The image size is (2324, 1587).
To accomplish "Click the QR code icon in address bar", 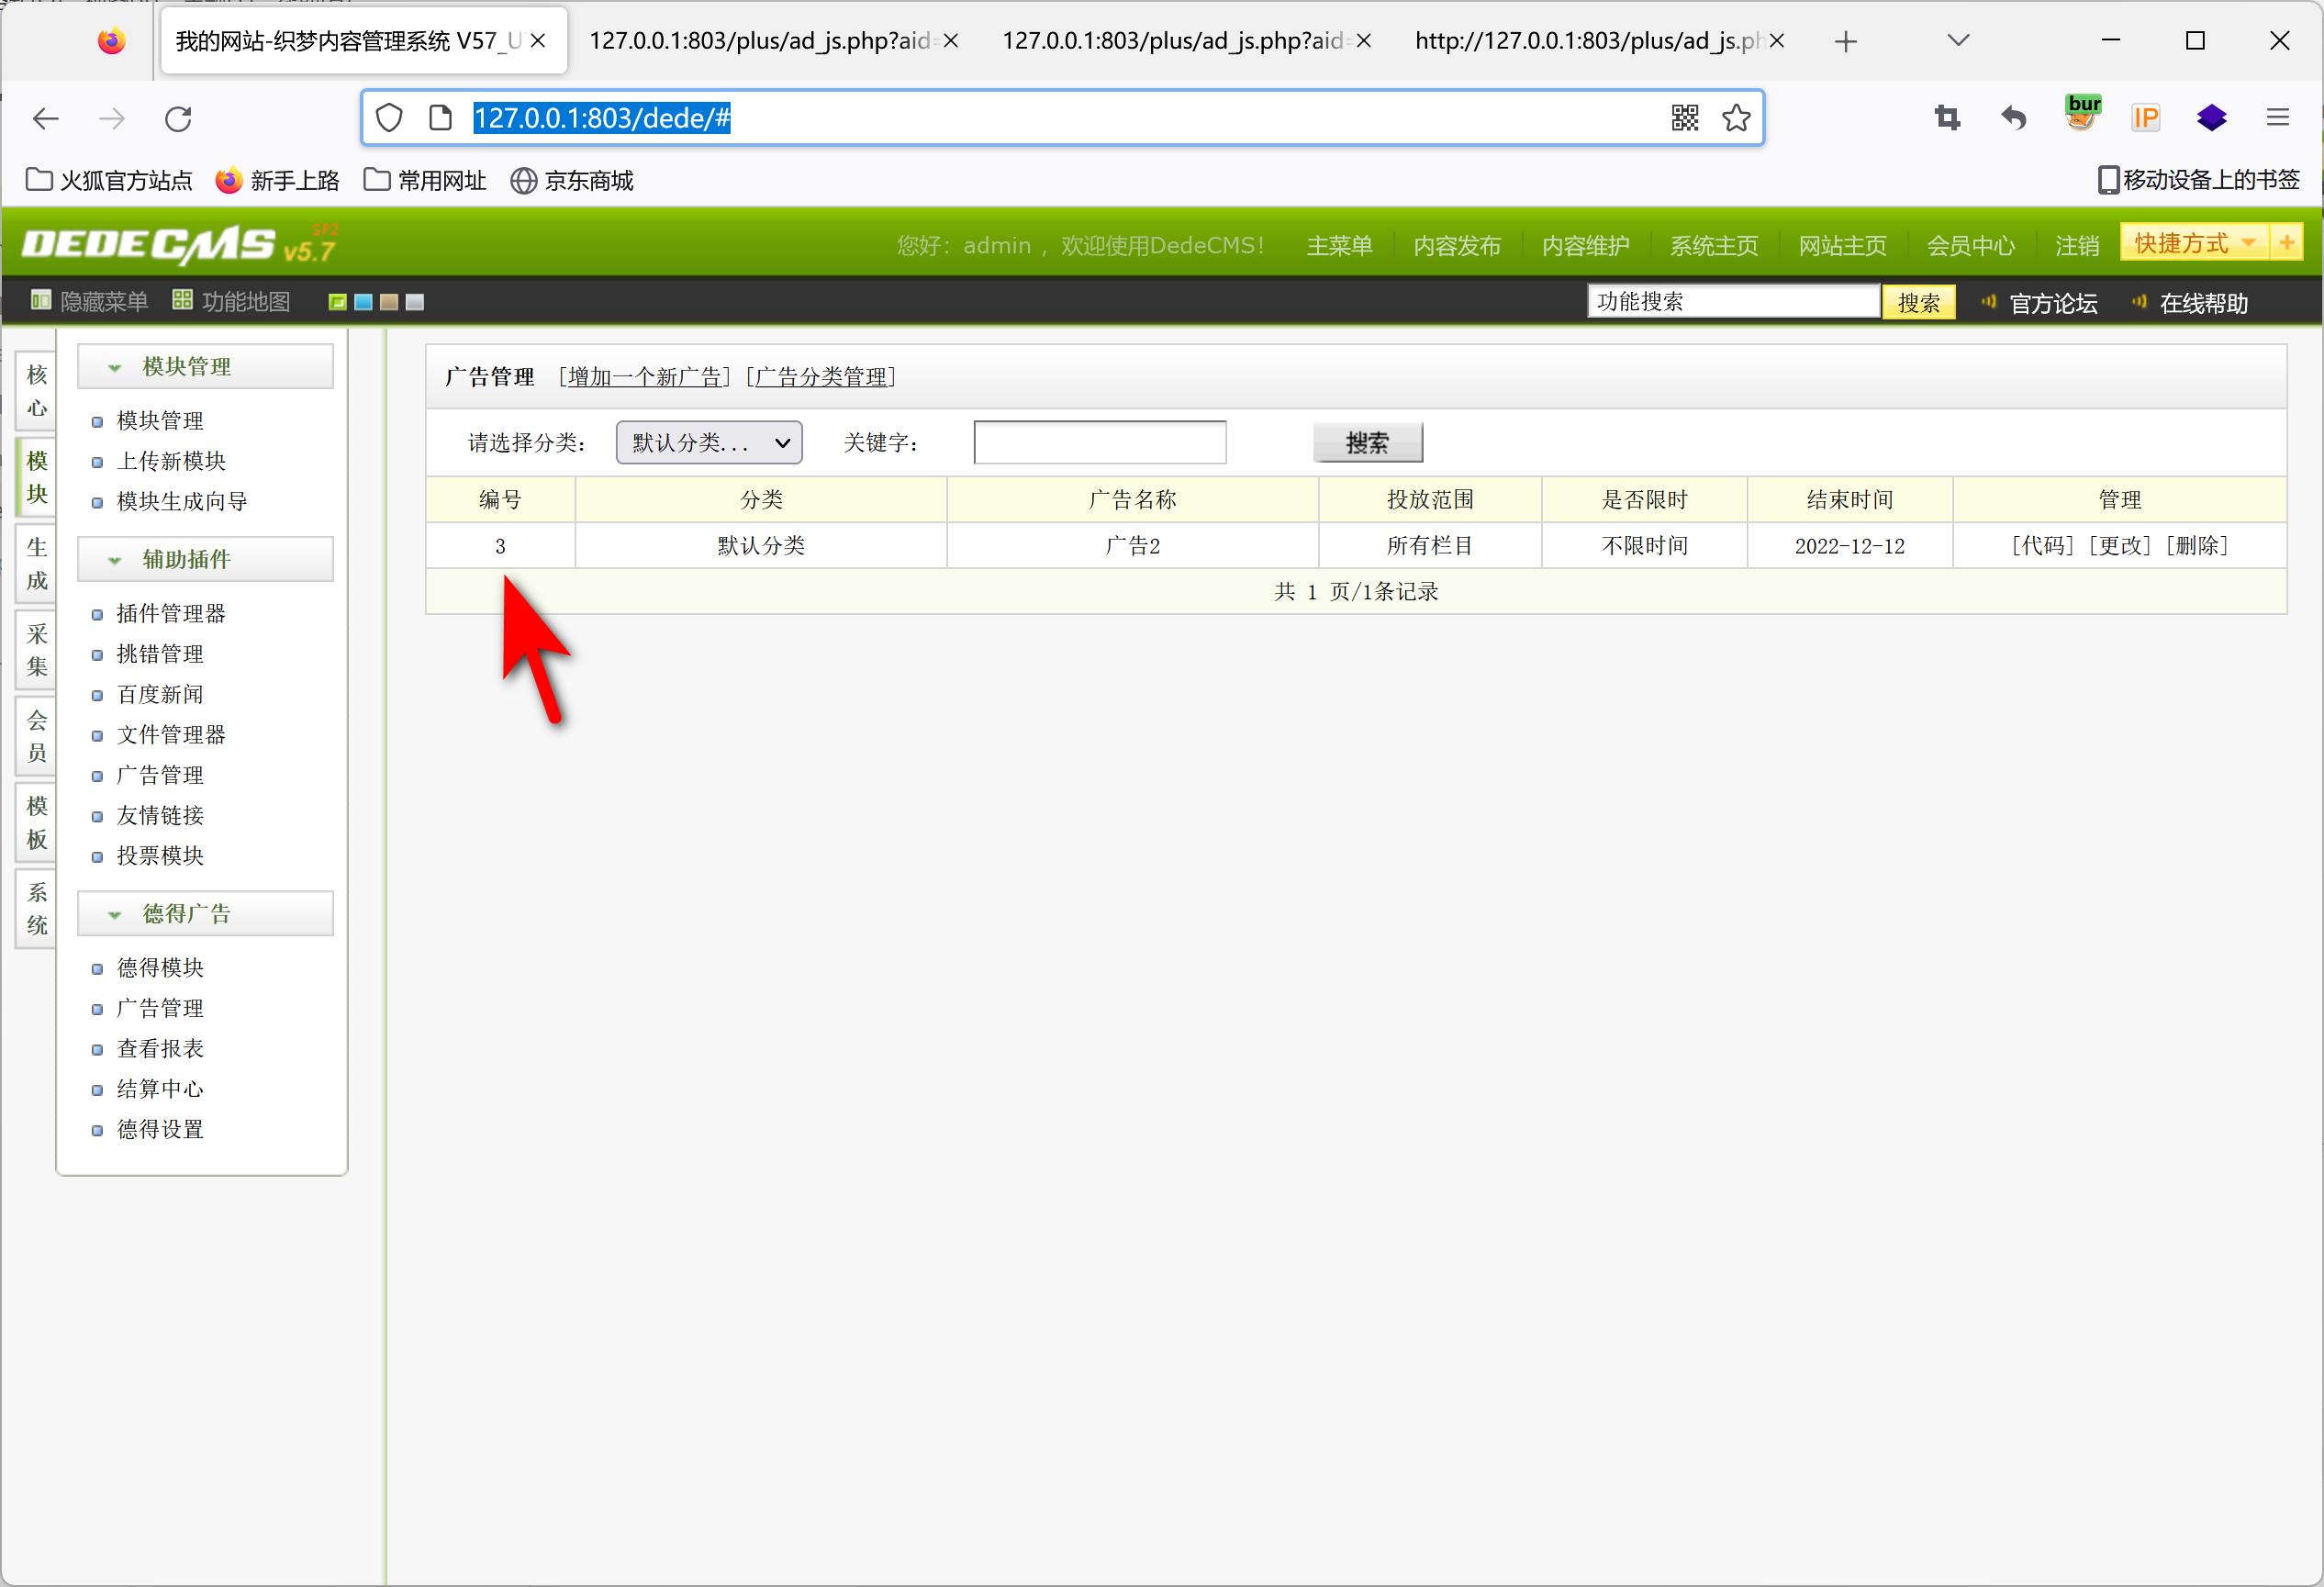I will [1684, 118].
